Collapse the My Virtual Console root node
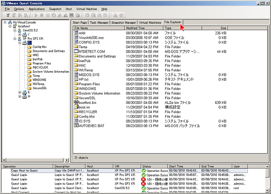The width and height of the screenshot is (271, 194). tap(5, 22)
